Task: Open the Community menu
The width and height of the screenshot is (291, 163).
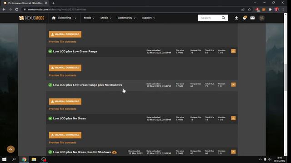Action: [126, 18]
